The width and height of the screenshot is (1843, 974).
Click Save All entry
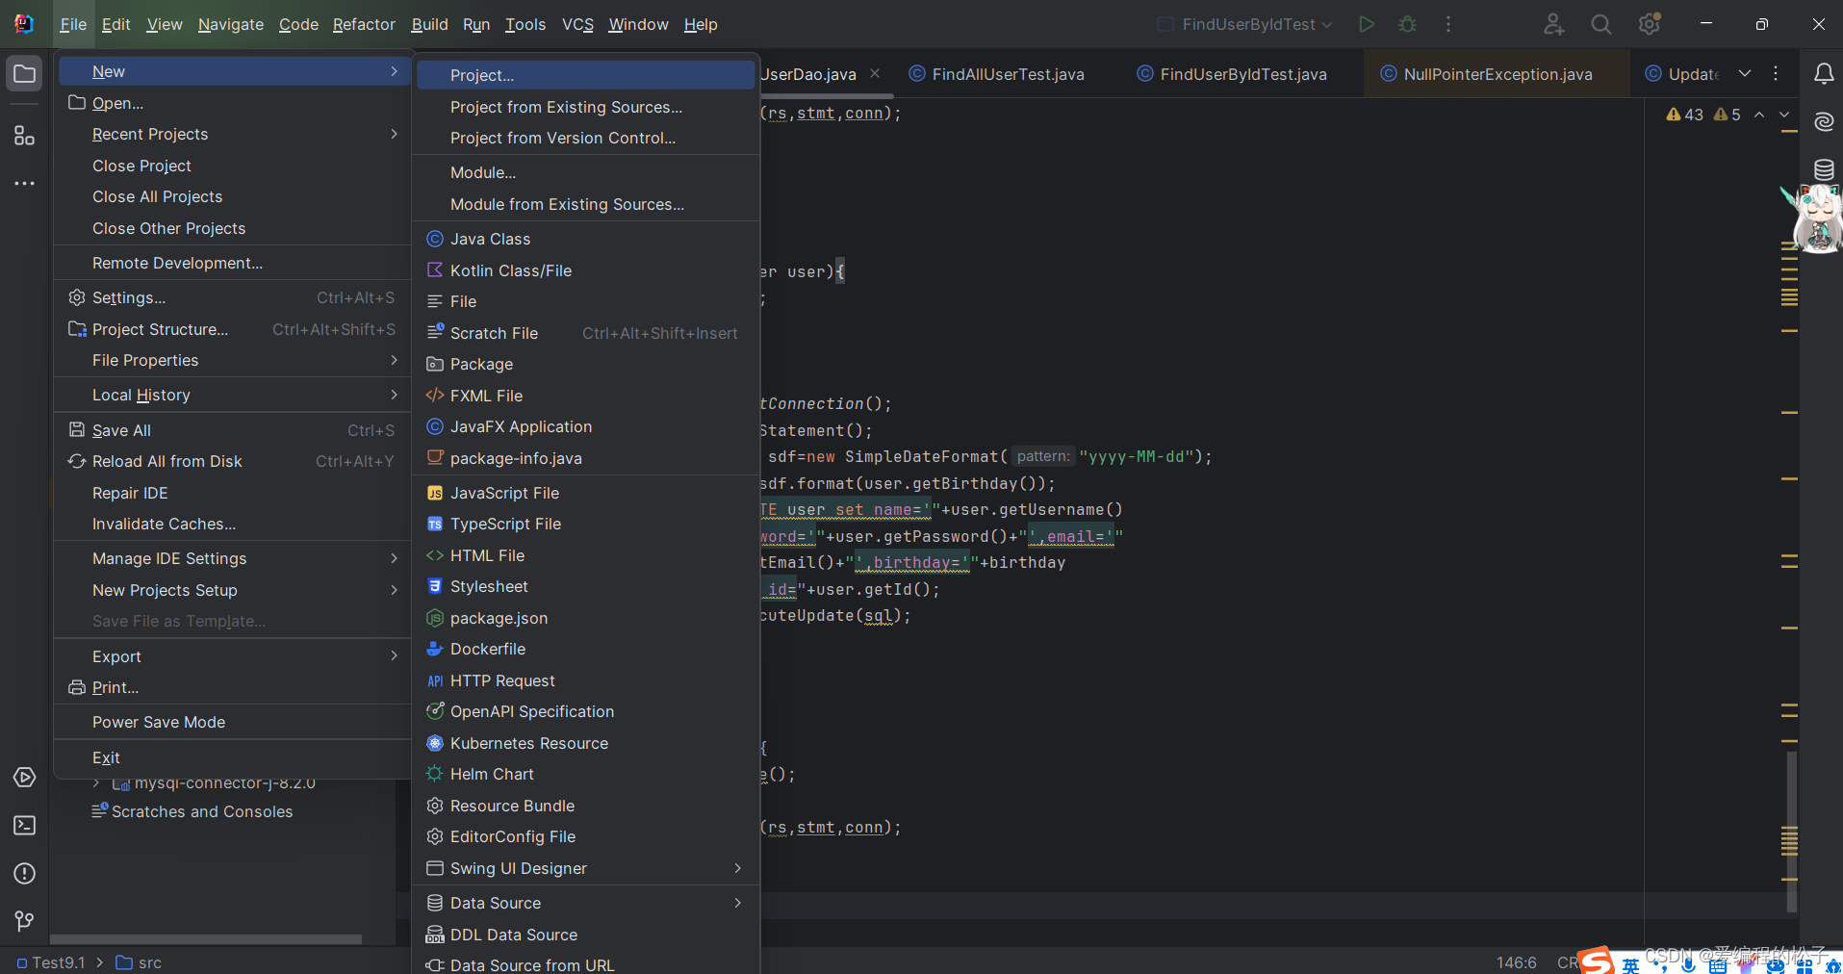click(234, 430)
